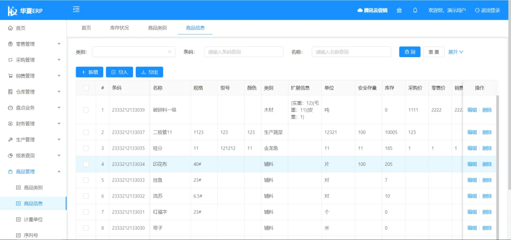Open the bank building icon in header

point(399,10)
